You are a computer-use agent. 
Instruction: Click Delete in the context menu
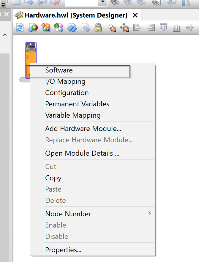click(93, 201)
